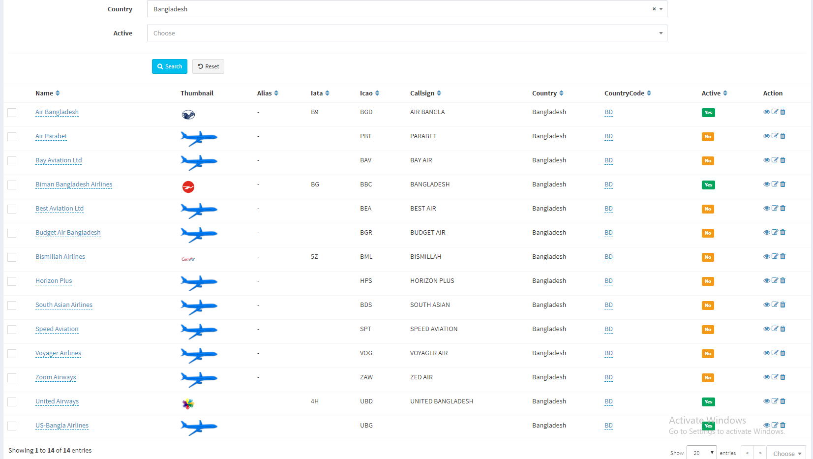The image size is (813, 459).
Task: View United Airways details with eye icon
Action: coord(766,401)
